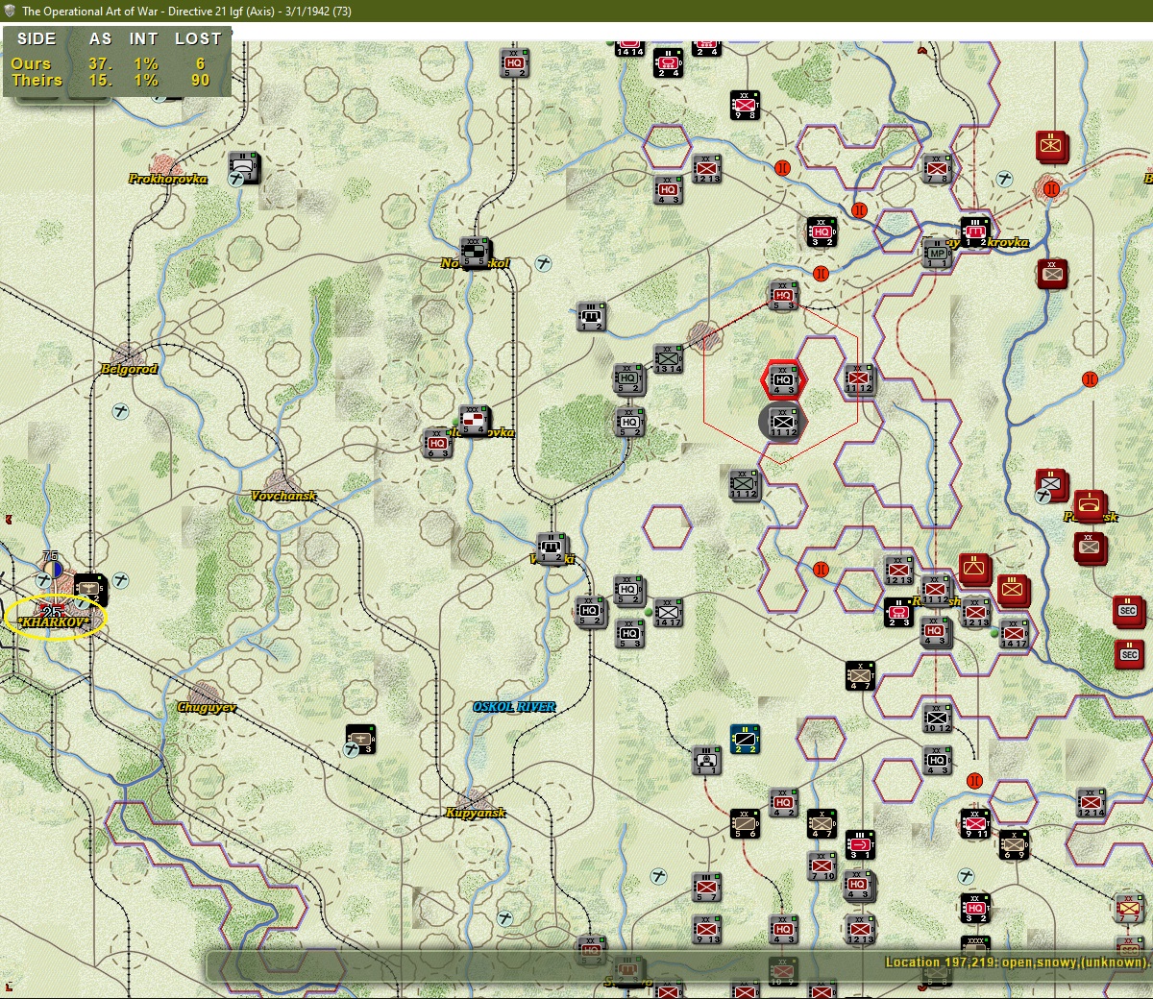Viewport: 1153px width, 999px height.
Task: Select the red-outlined HQ 4-3 unit
Action: (x=783, y=380)
